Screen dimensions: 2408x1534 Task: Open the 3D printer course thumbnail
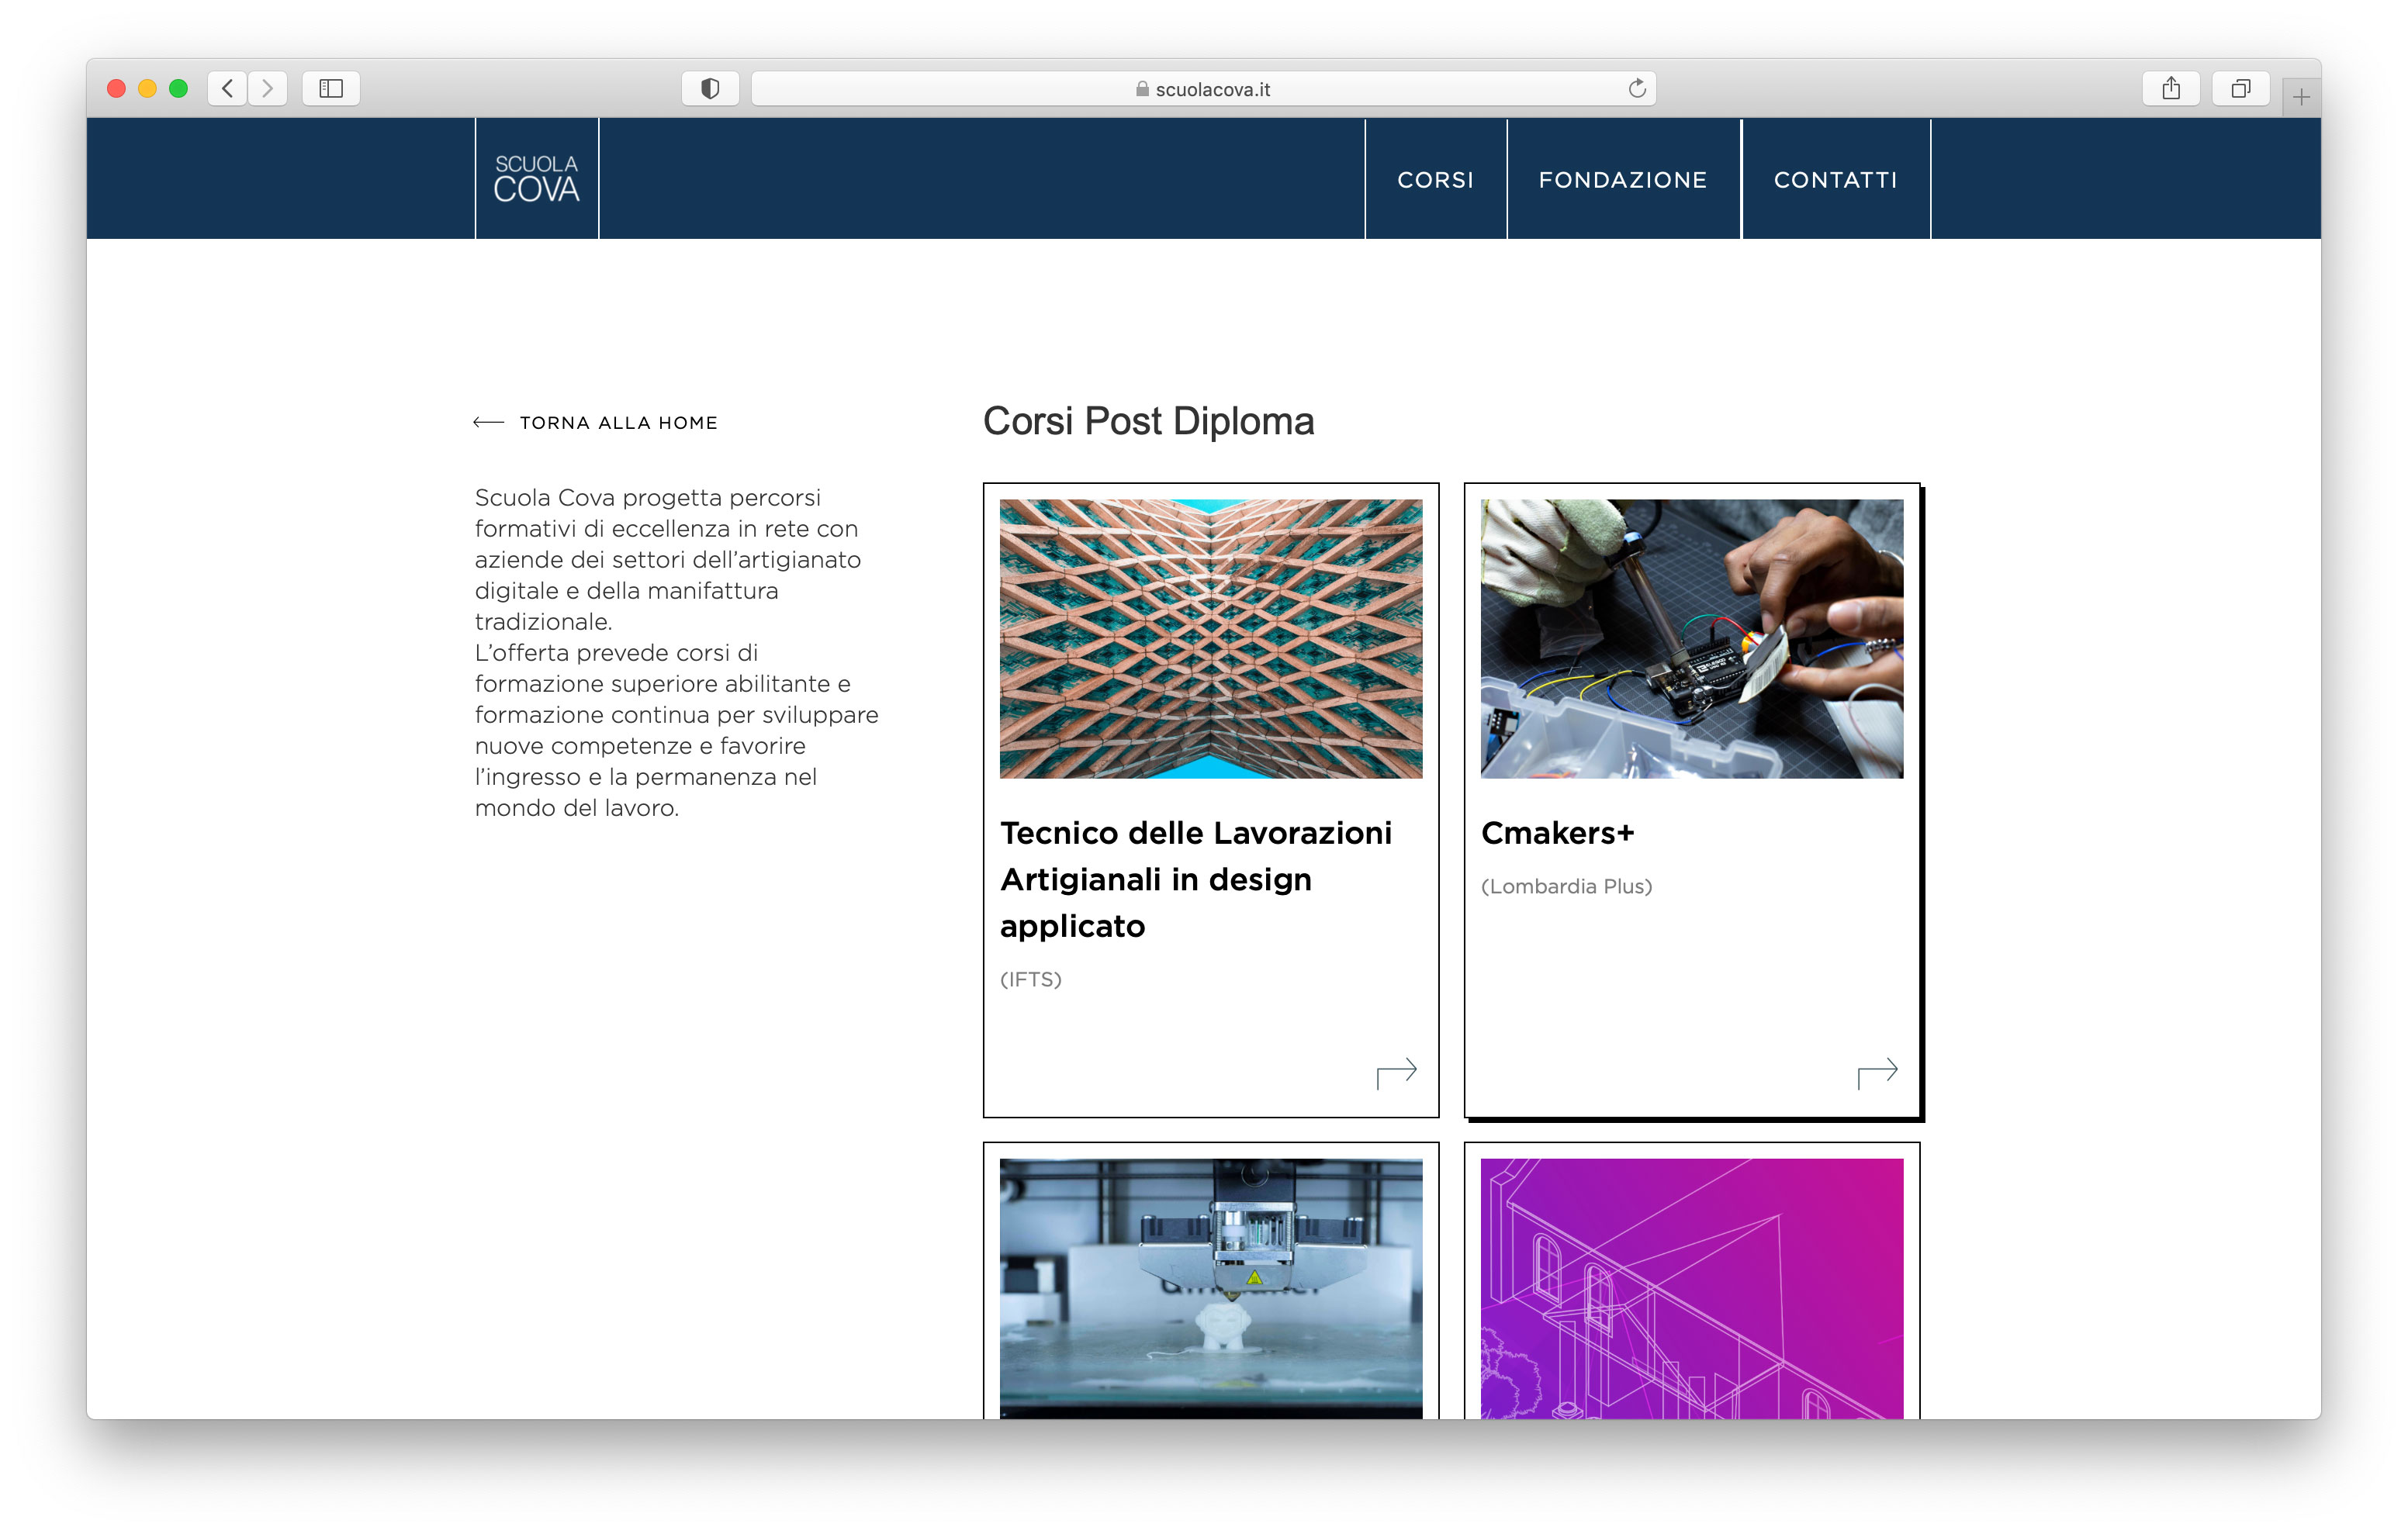(1210, 1288)
